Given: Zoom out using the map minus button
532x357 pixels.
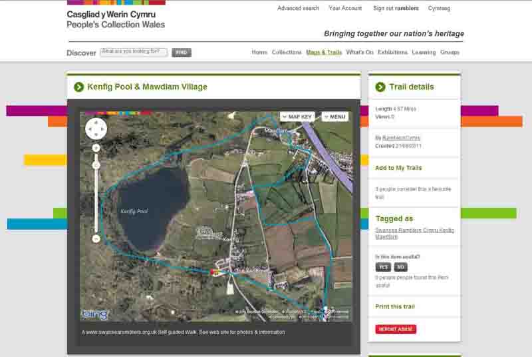Looking at the screenshot, I should (x=96, y=238).
